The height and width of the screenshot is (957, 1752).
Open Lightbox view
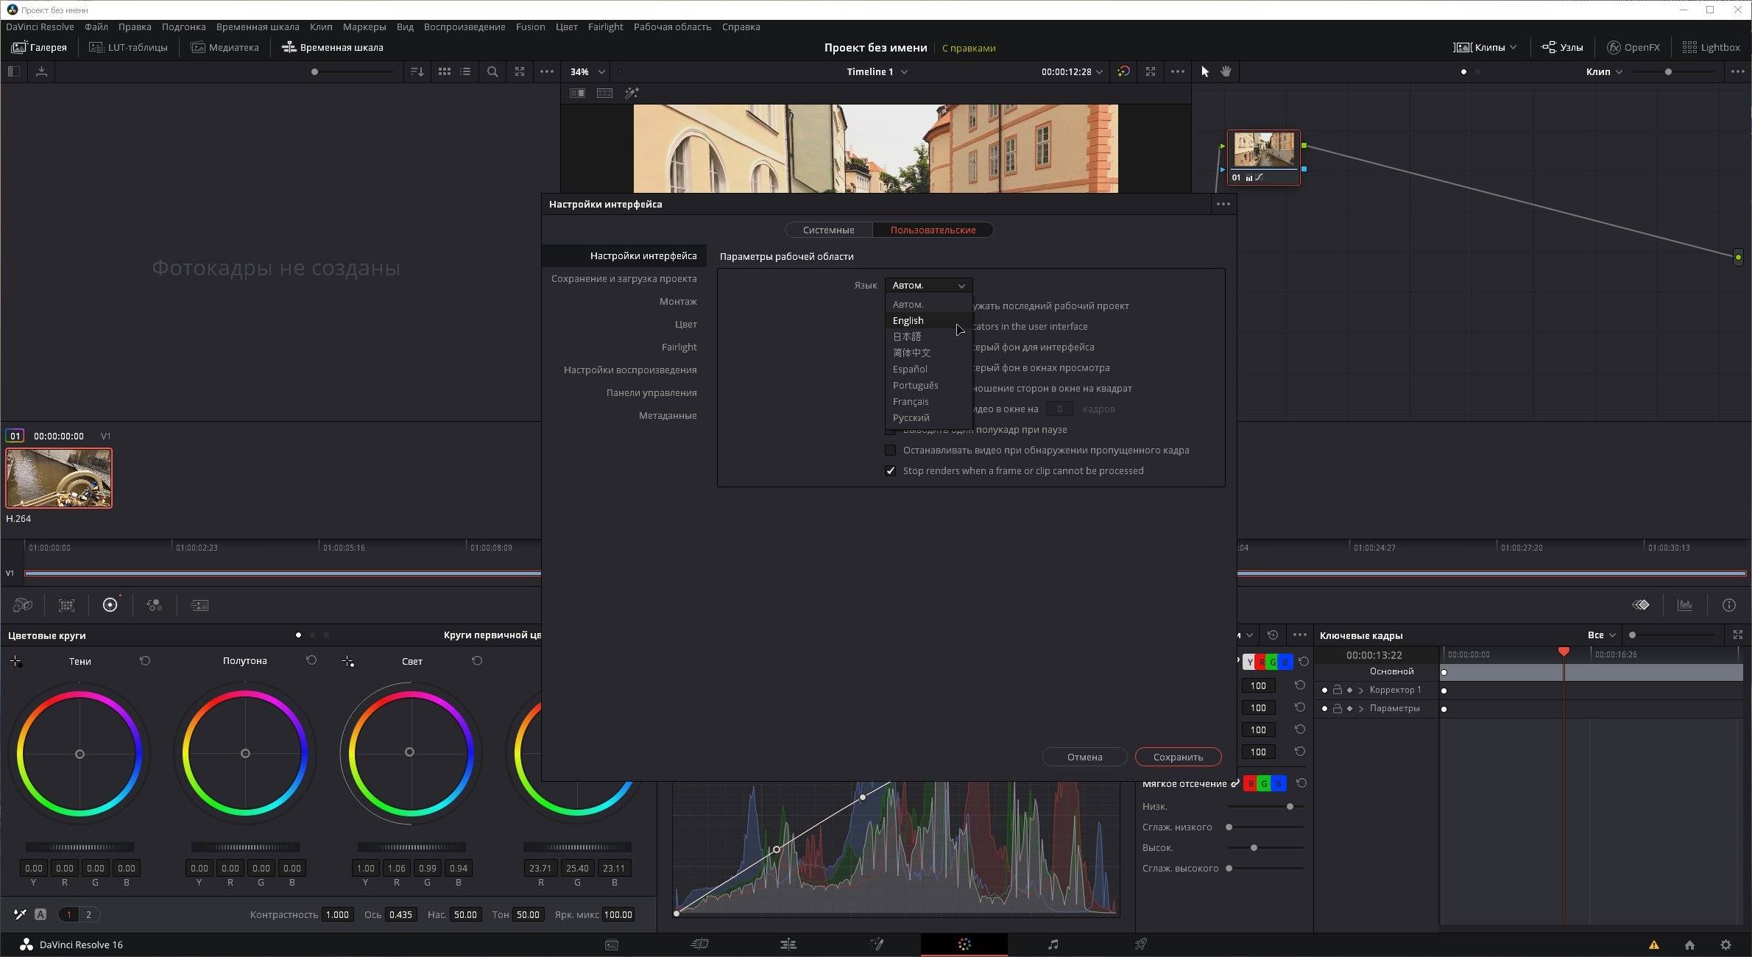coord(1711,47)
